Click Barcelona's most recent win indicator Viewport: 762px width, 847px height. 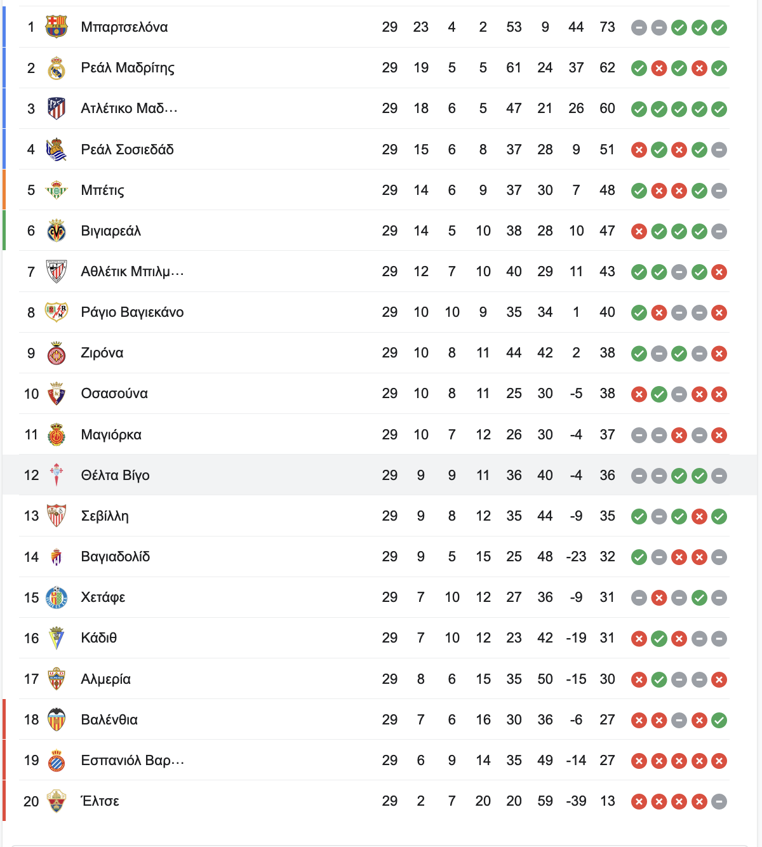[719, 27]
